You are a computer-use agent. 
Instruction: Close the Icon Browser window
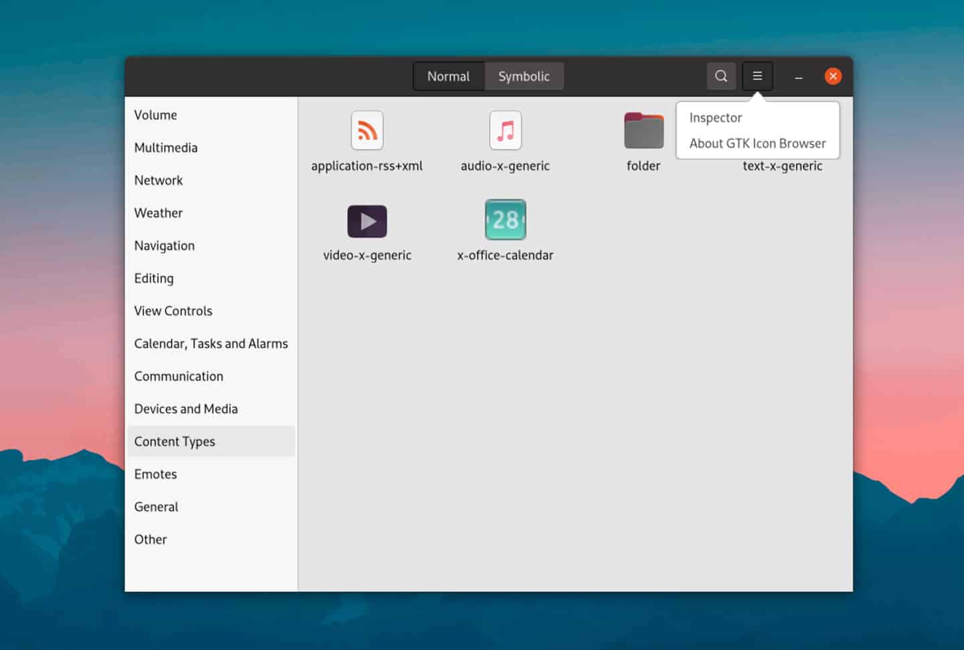(x=833, y=76)
